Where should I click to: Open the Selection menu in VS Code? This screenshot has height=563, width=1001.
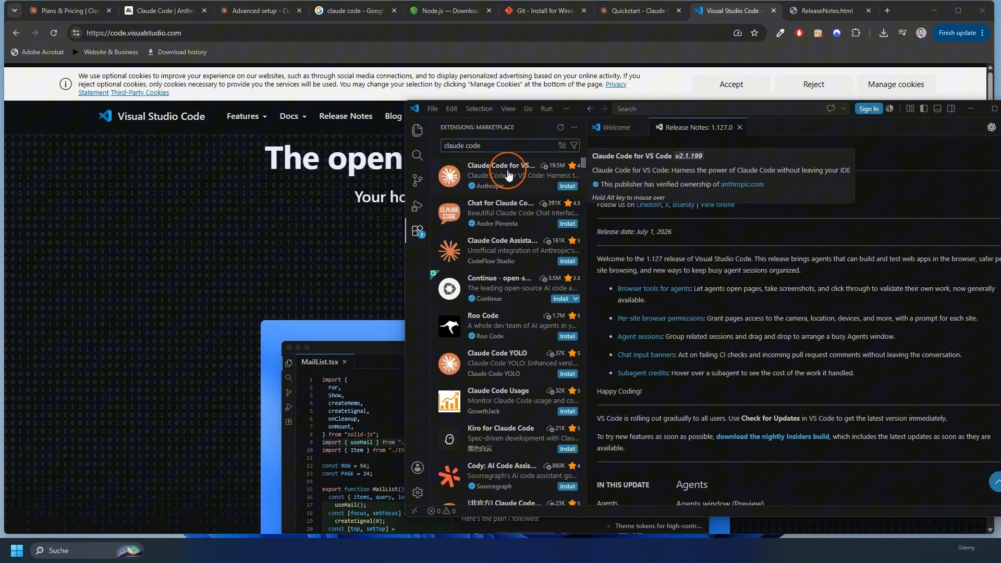click(x=479, y=109)
